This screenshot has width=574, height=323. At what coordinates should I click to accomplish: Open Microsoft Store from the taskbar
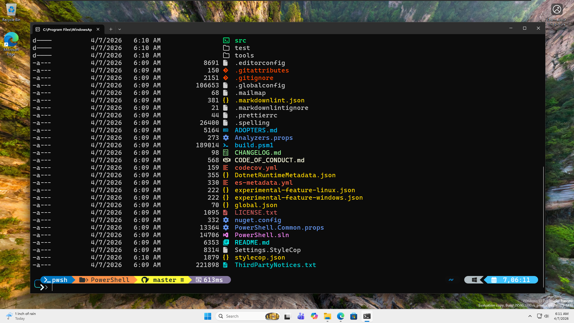pyautogui.click(x=354, y=316)
